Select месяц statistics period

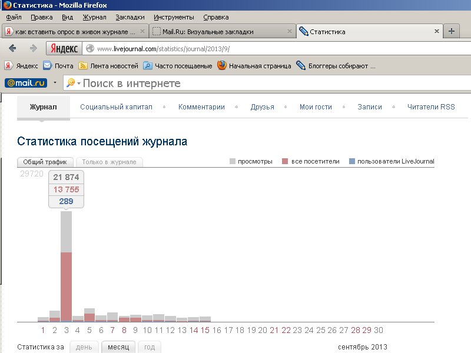(118, 347)
